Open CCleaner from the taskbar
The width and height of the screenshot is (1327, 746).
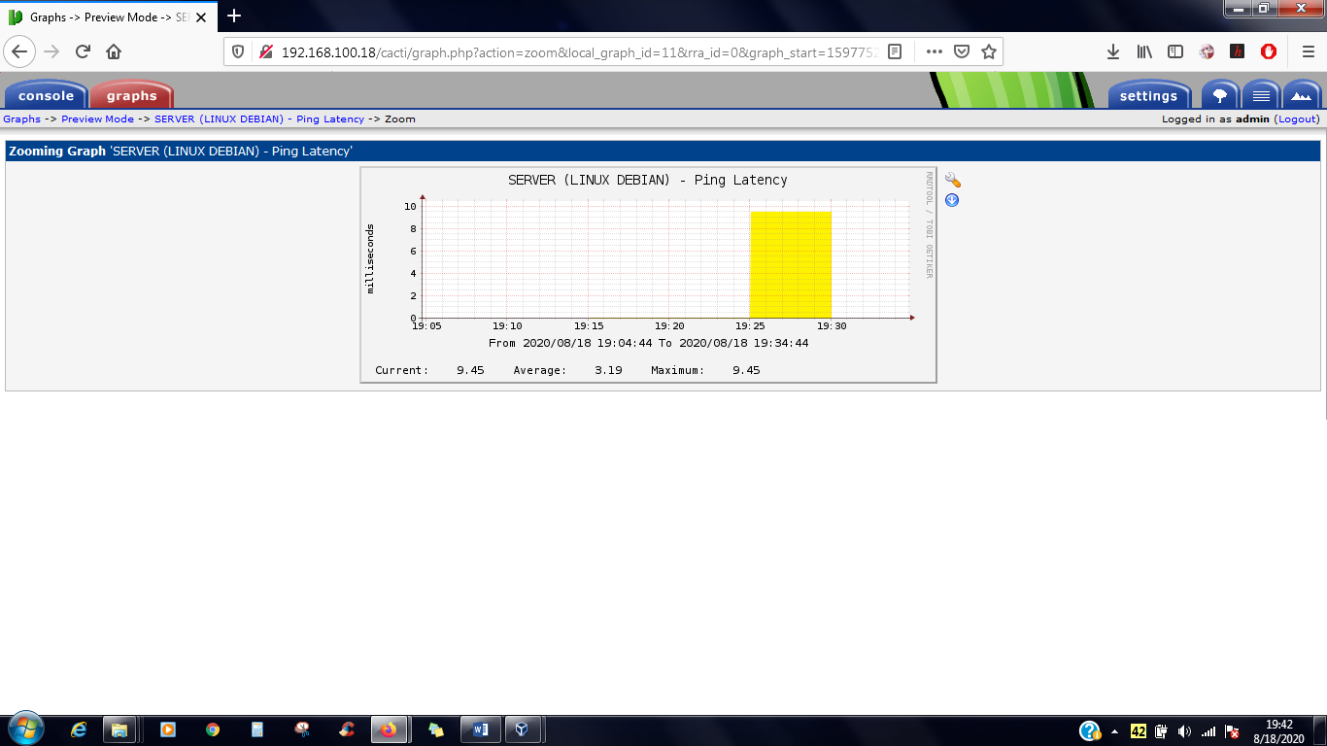[x=347, y=729]
